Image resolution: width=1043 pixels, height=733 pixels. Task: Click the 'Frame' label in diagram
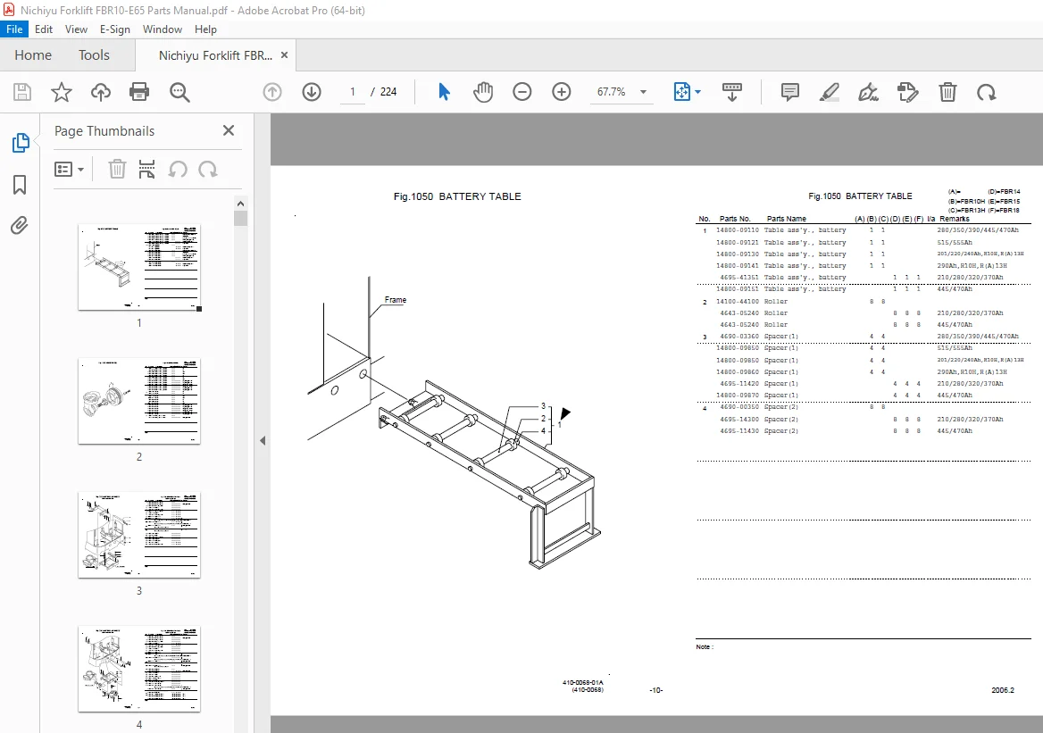[x=395, y=300]
